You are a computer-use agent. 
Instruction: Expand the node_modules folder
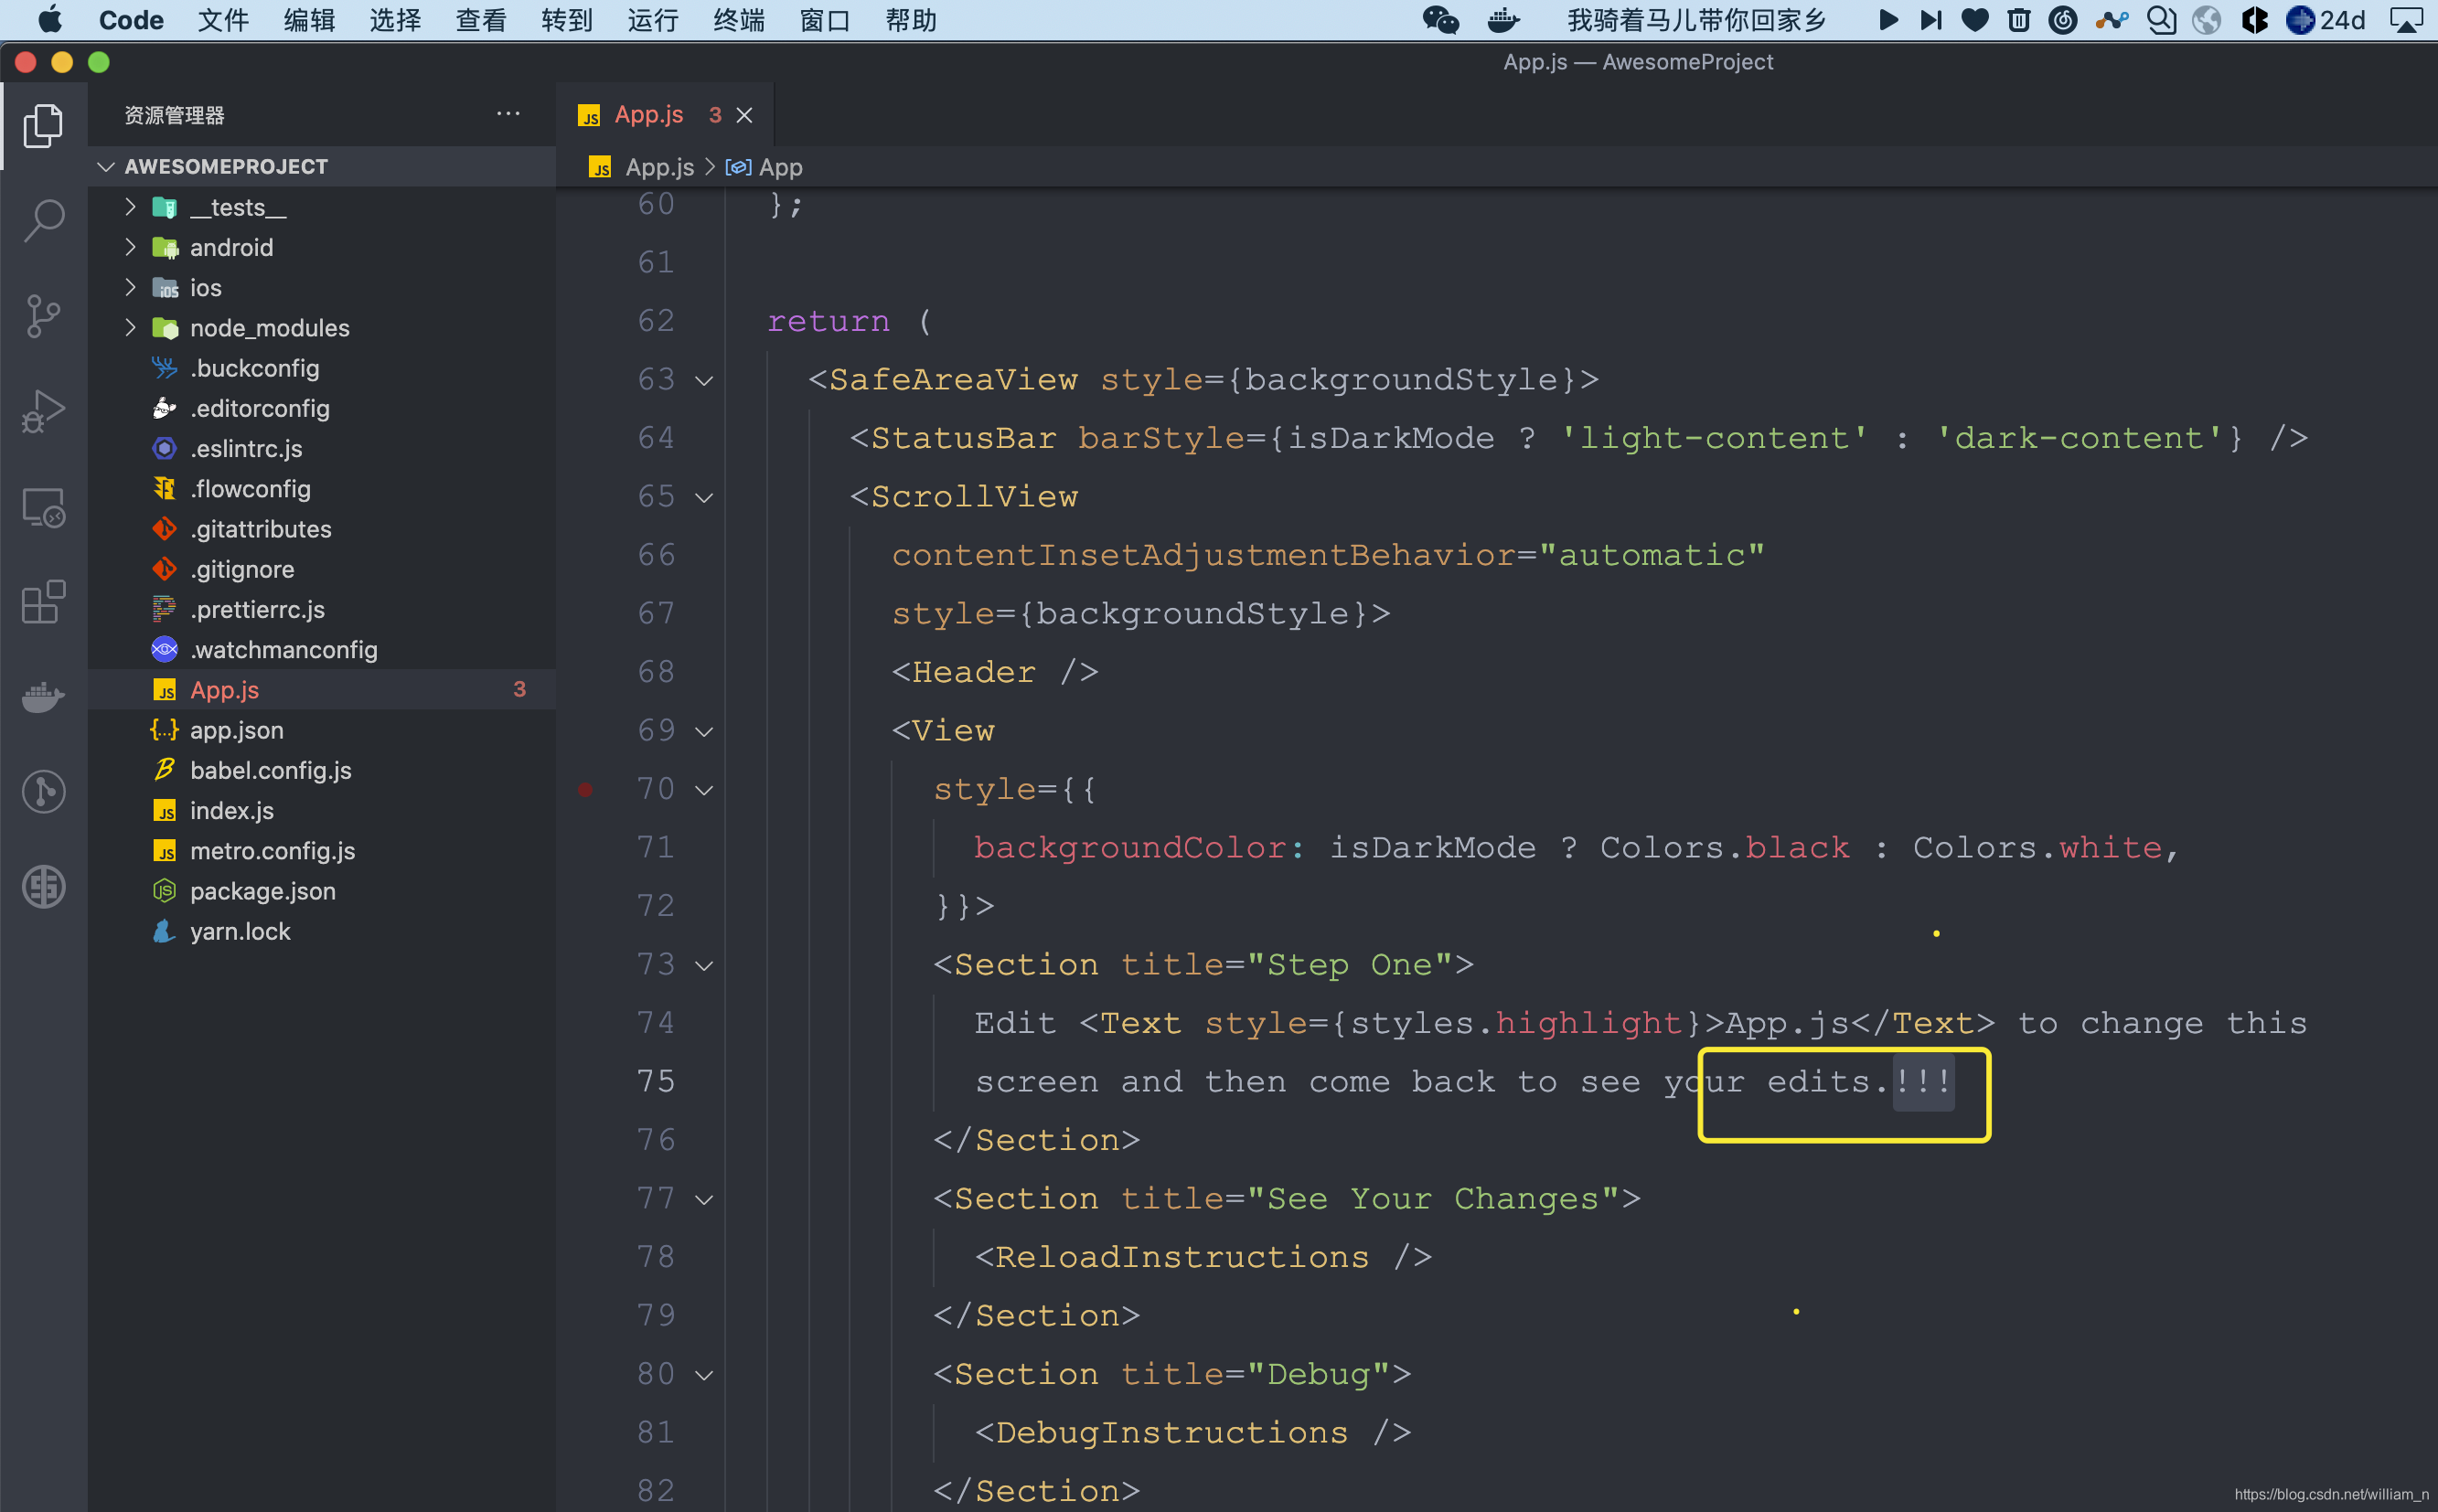130,327
